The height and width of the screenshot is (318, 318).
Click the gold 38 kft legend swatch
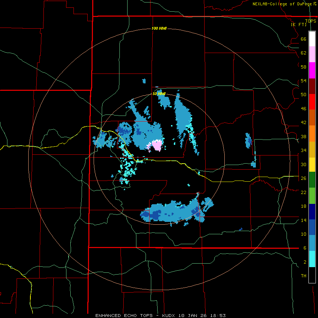point(312,149)
